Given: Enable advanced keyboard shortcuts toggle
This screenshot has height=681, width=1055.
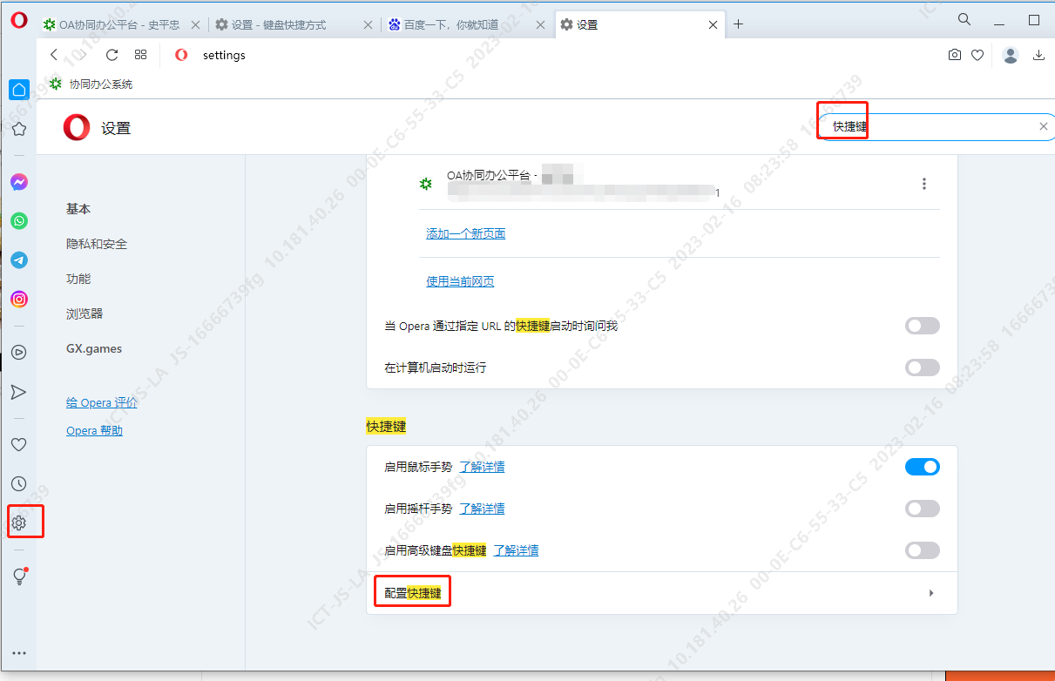Looking at the screenshot, I should (x=923, y=550).
